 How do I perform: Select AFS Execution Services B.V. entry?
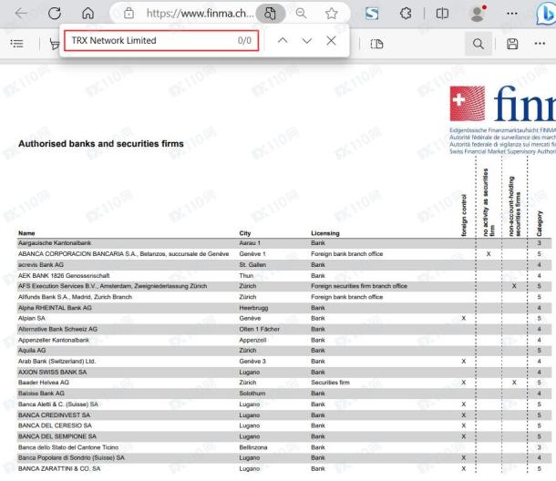(x=112, y=286)
